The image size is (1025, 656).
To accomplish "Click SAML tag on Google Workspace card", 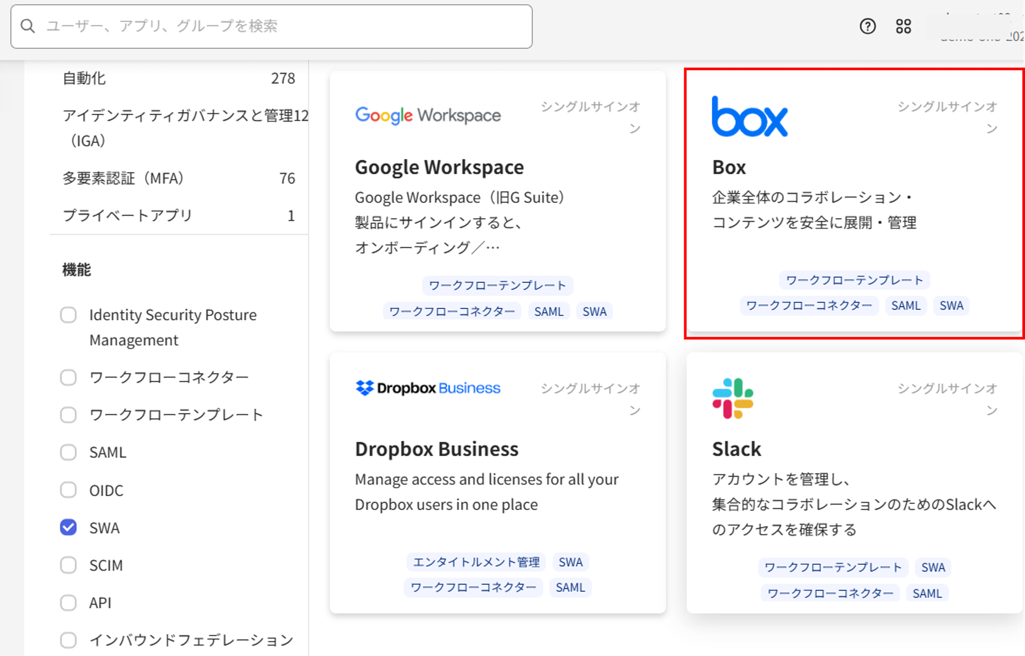I will point(548,312).
